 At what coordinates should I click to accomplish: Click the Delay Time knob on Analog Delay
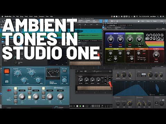click(111, 39)
